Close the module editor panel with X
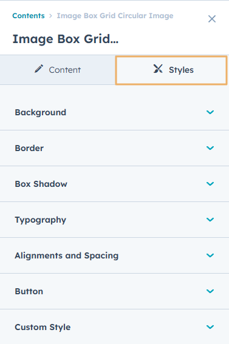This screenshot has width=229, height=344. (212, 19)
